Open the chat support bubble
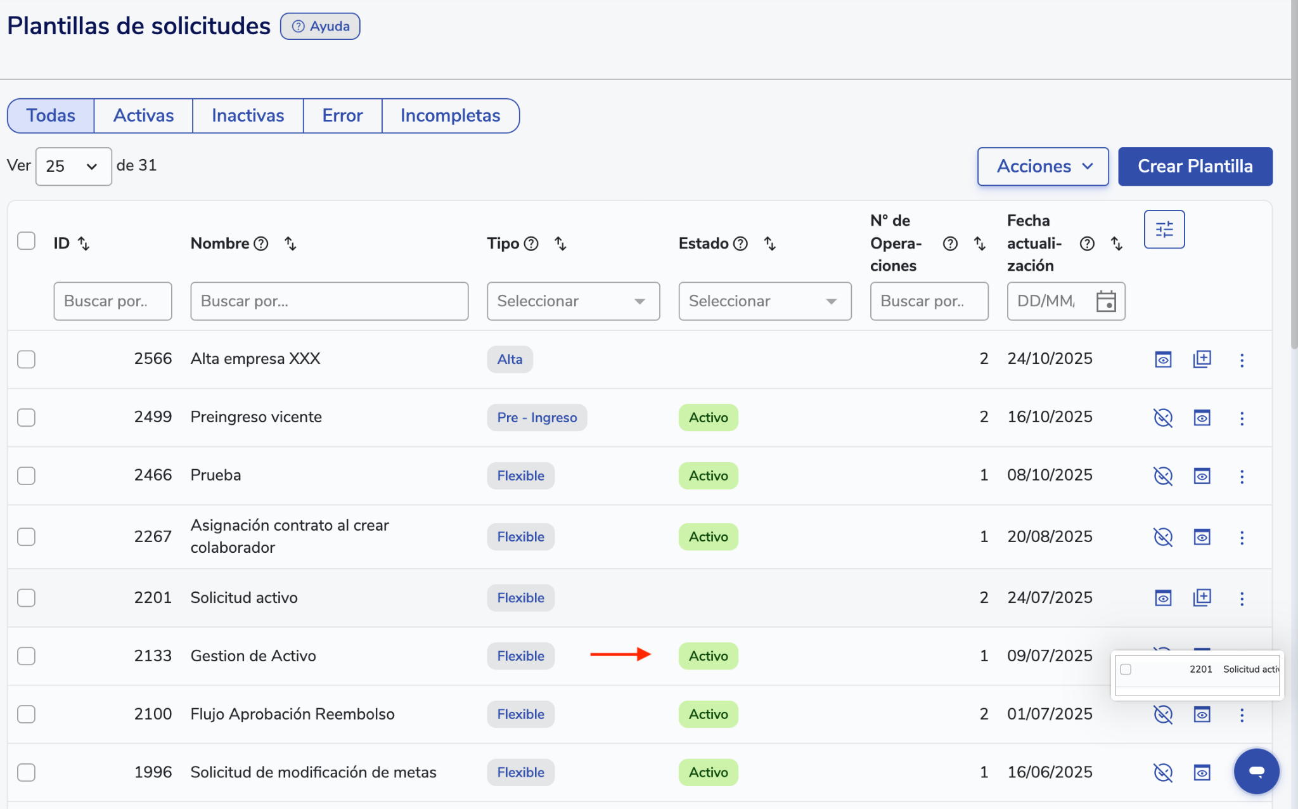The image size is (1298, 809). pos(1256,771)
